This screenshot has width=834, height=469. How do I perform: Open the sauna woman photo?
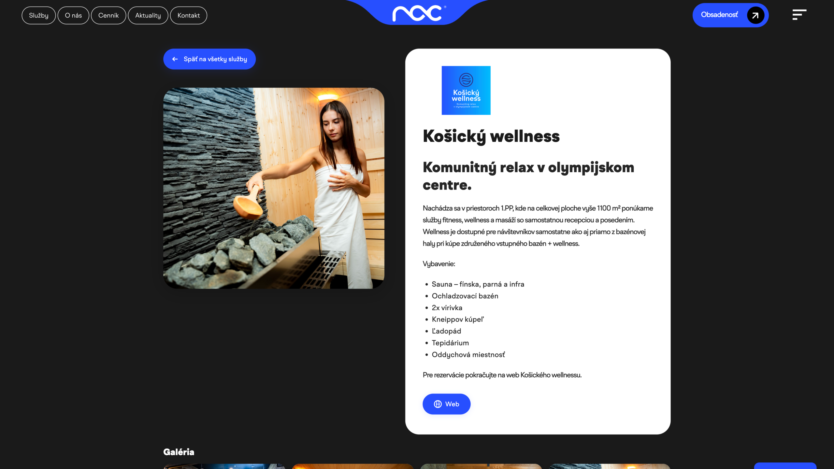[x=274, y=188]
